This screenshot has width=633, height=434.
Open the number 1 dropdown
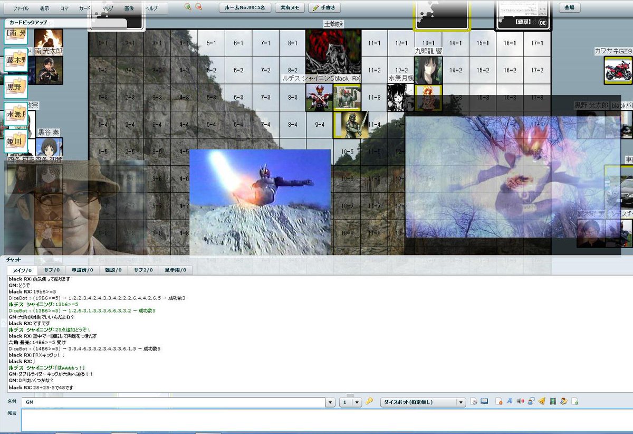coord(350,402)
